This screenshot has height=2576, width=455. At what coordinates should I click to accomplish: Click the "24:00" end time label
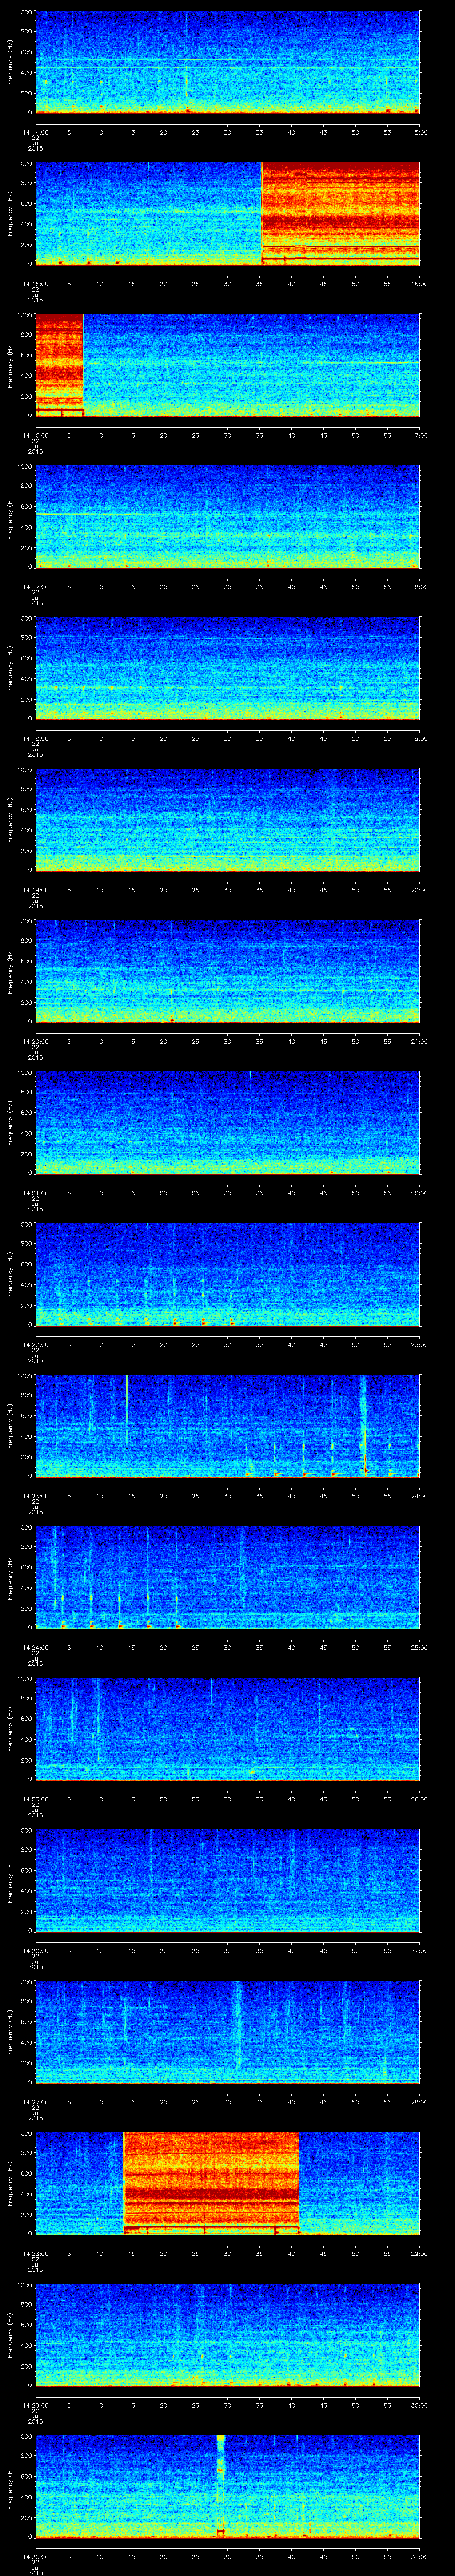pos(419,1495)
